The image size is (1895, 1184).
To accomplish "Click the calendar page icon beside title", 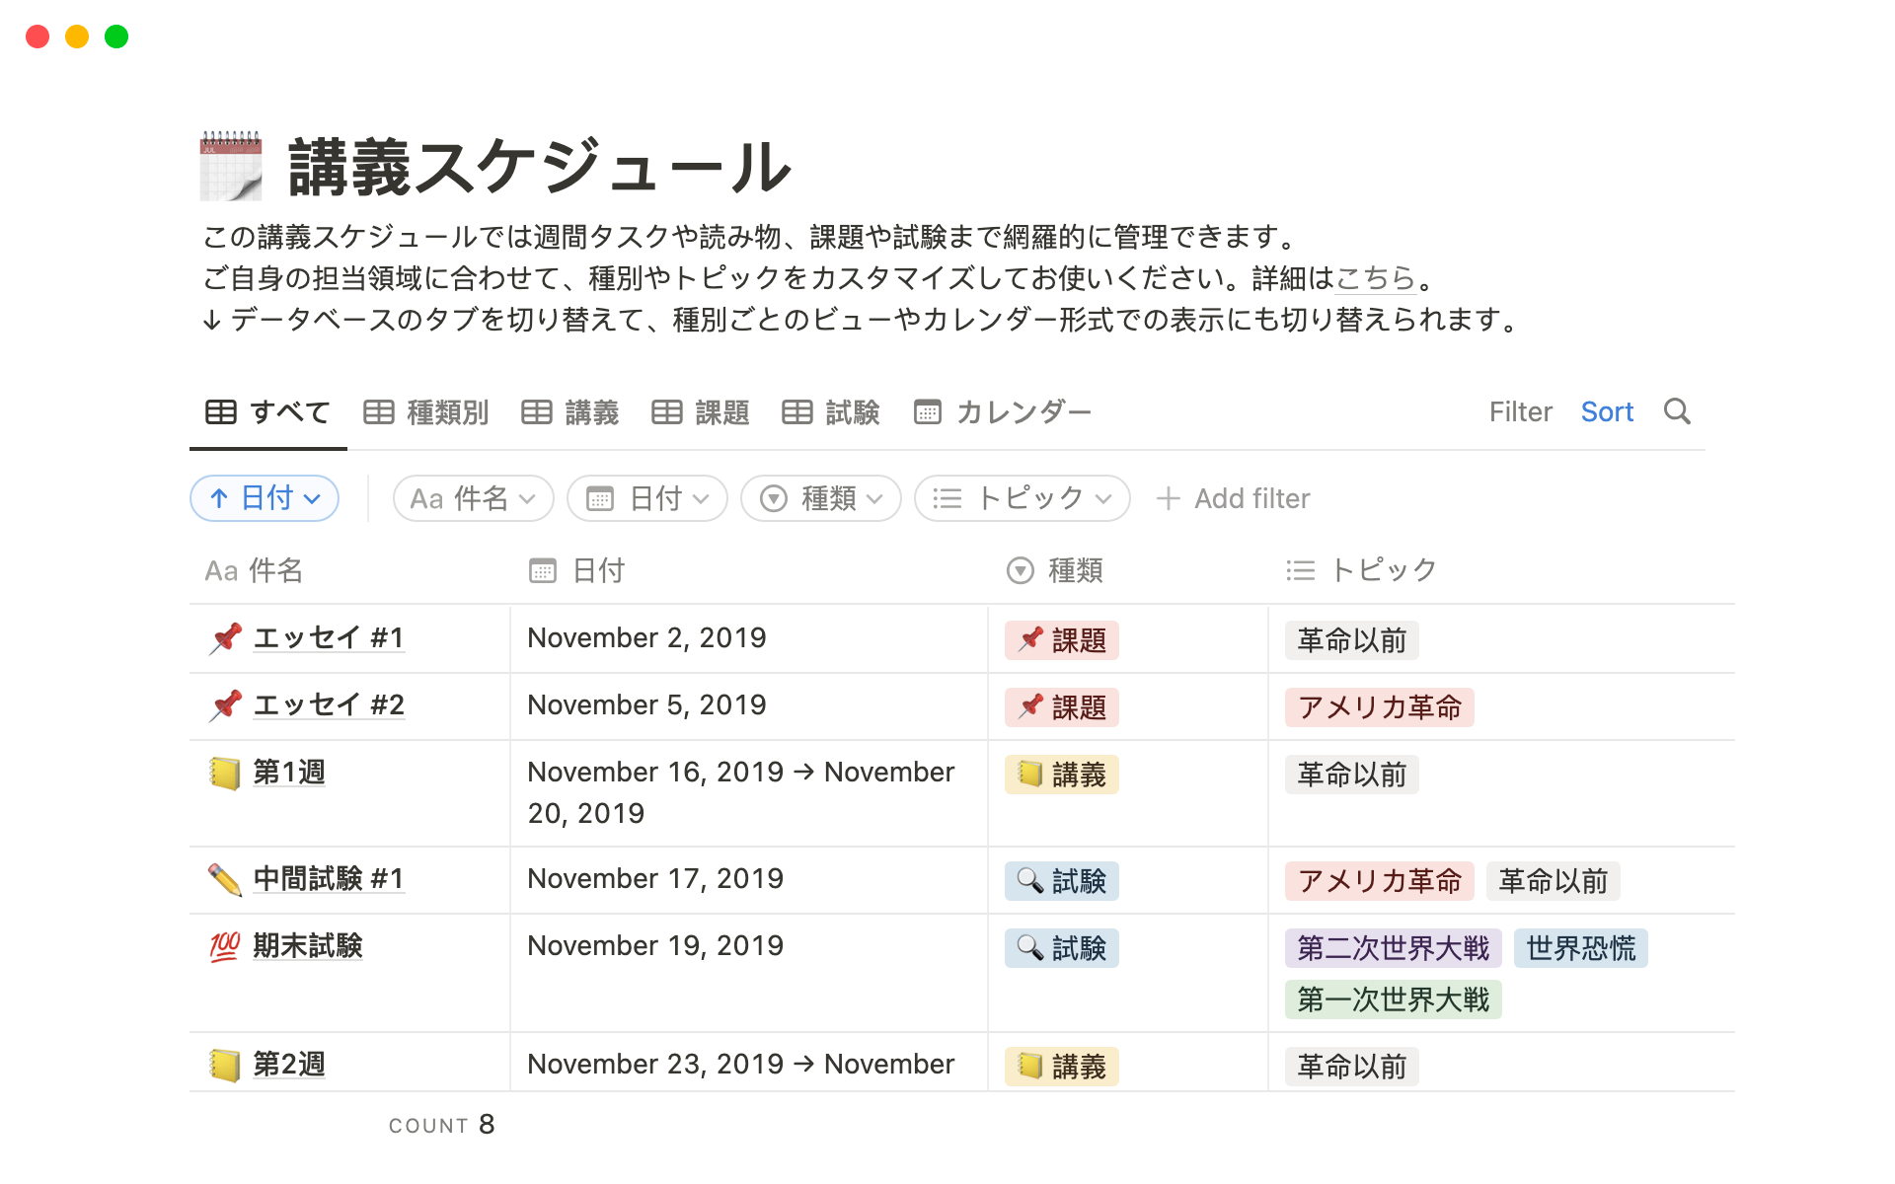I will point(231,165).
